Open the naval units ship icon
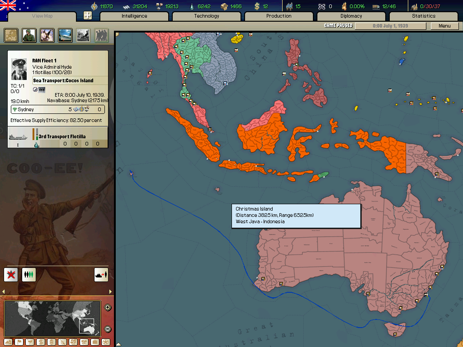This screenshot has width=463, height=347. [65, 35]
